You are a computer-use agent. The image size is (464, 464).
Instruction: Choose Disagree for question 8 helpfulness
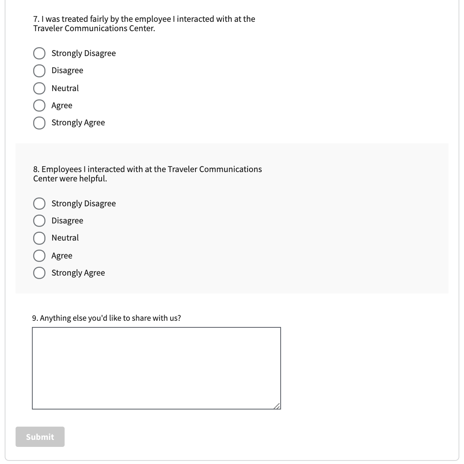coord(39,221)
